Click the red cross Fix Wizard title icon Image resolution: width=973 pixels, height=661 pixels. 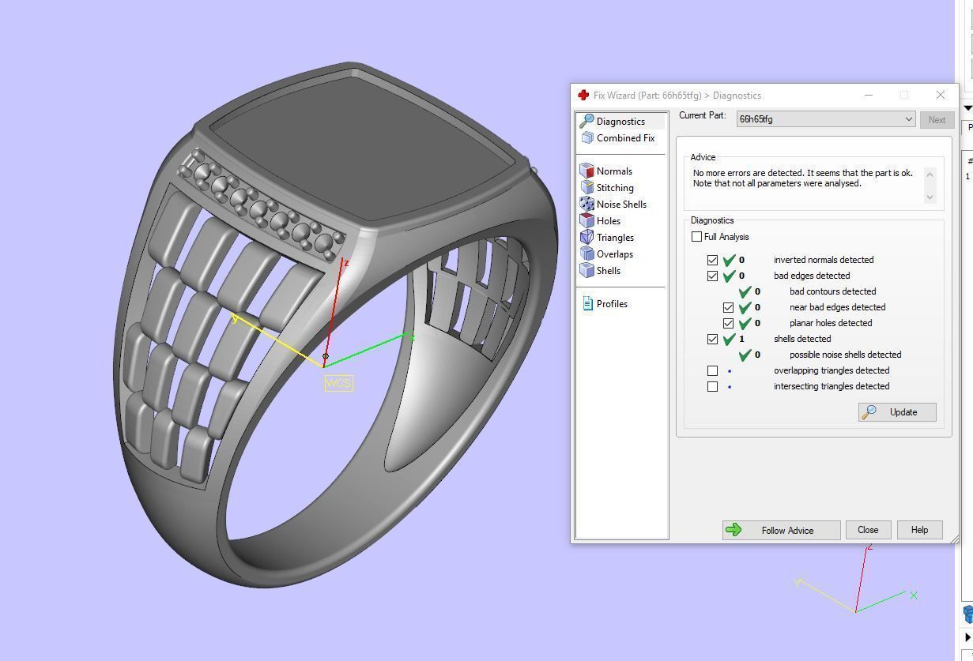[583, 95]
